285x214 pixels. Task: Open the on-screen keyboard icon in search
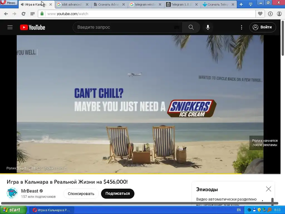[177, 27]
